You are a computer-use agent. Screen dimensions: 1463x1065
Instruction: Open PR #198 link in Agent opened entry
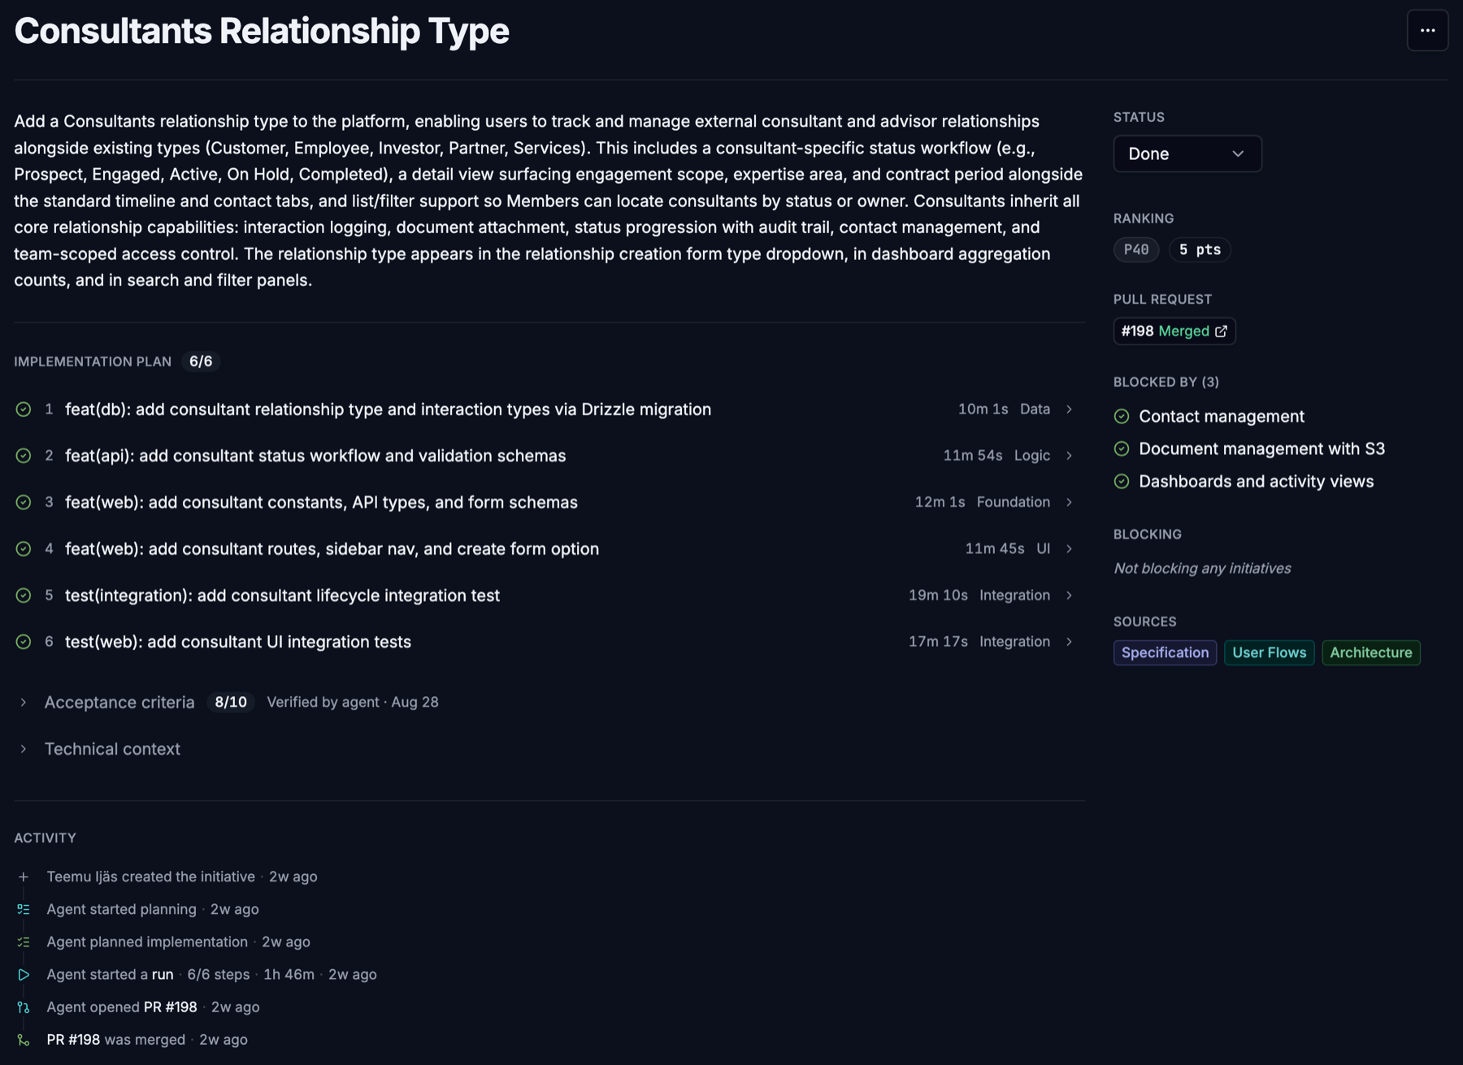pyautogui.click(x=171, y=1007)
